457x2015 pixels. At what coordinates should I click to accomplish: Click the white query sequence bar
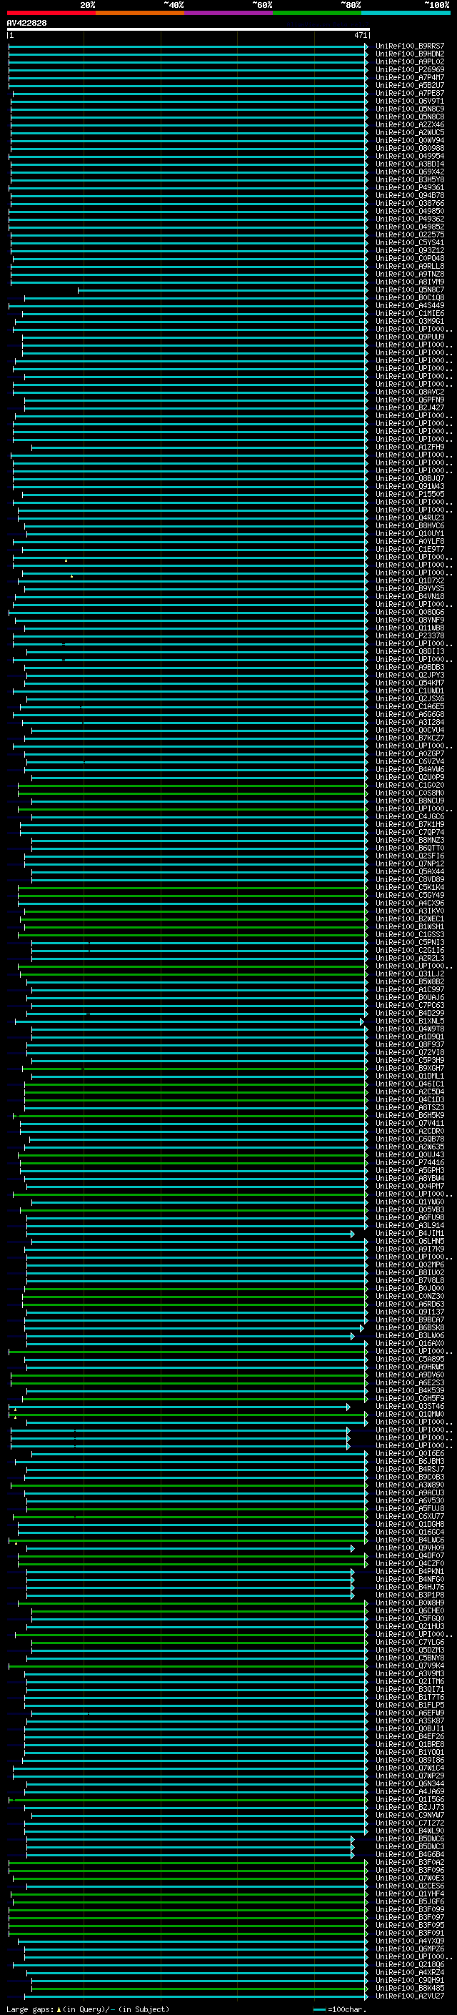coord(189,29)
